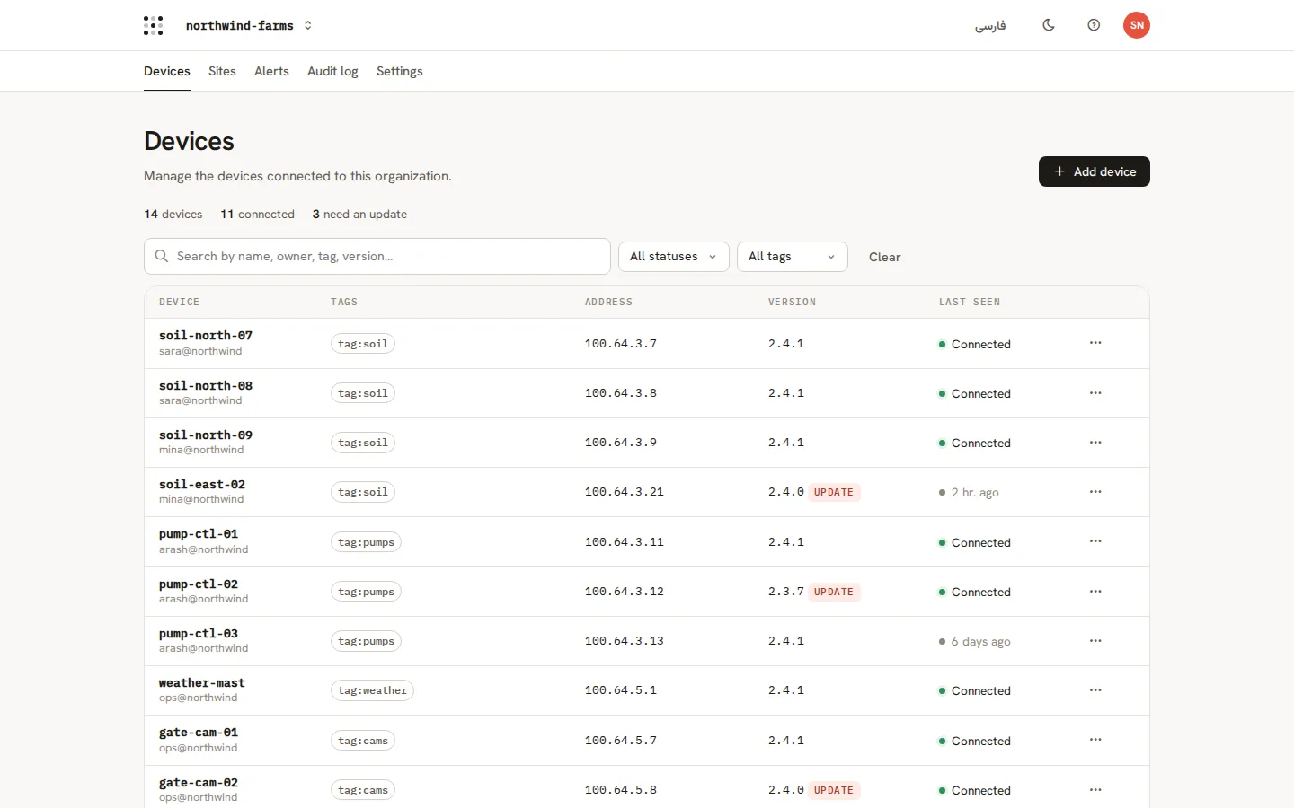The image size is (1294, 808).
Task: Open row actions for pump-ctl-01
Action: [1095, 541]
